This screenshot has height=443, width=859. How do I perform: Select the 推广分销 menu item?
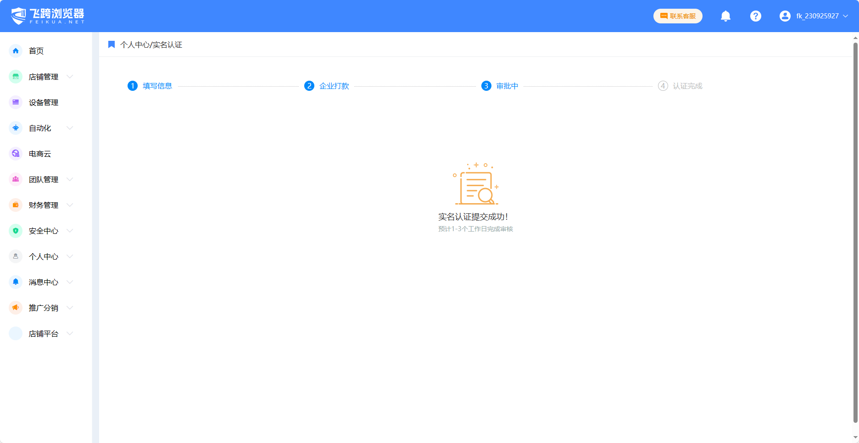tap(43, 308)
